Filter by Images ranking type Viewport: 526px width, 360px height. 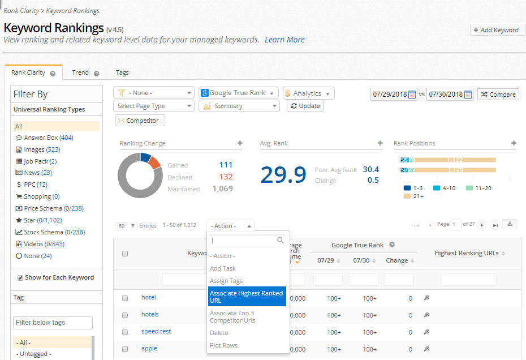[38, 149]
